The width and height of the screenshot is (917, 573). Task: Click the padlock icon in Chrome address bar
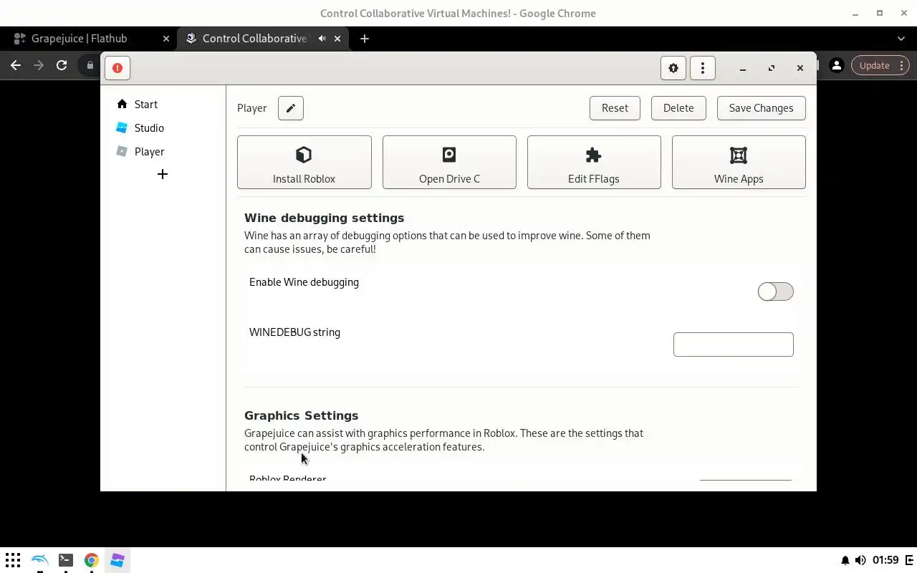(90, 65)
